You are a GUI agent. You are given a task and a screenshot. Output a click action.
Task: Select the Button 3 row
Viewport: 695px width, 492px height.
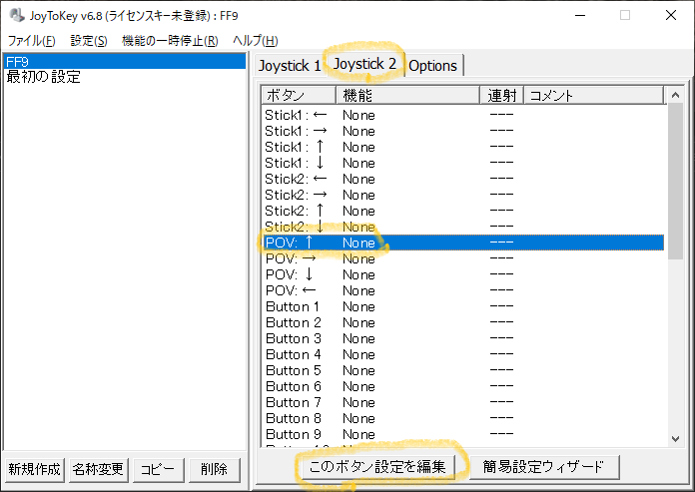[464, 338]
